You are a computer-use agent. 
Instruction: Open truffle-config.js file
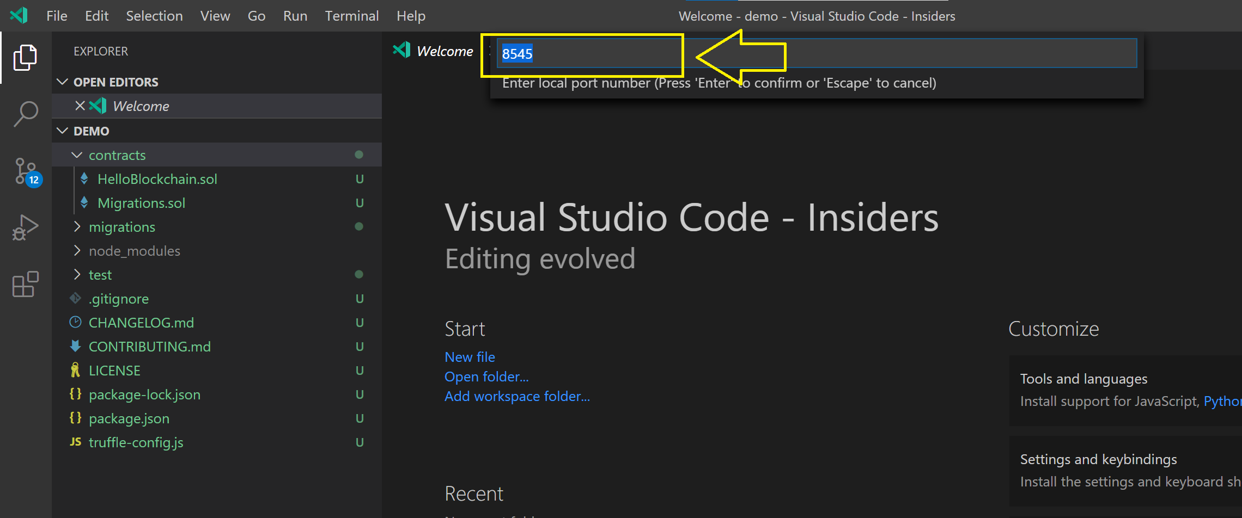coord(136,442)
